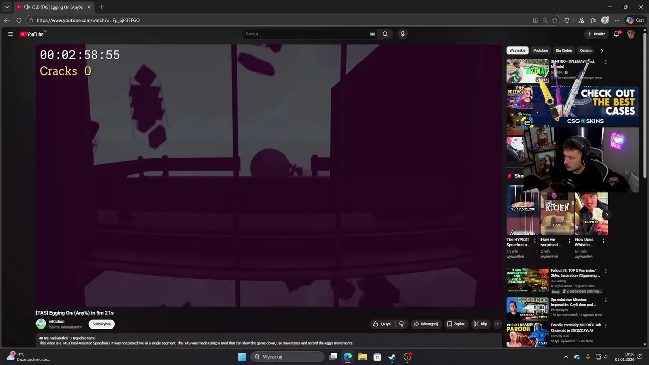Reload the page
This screenshot has height=365, width=649.
(x=19, y=20)
